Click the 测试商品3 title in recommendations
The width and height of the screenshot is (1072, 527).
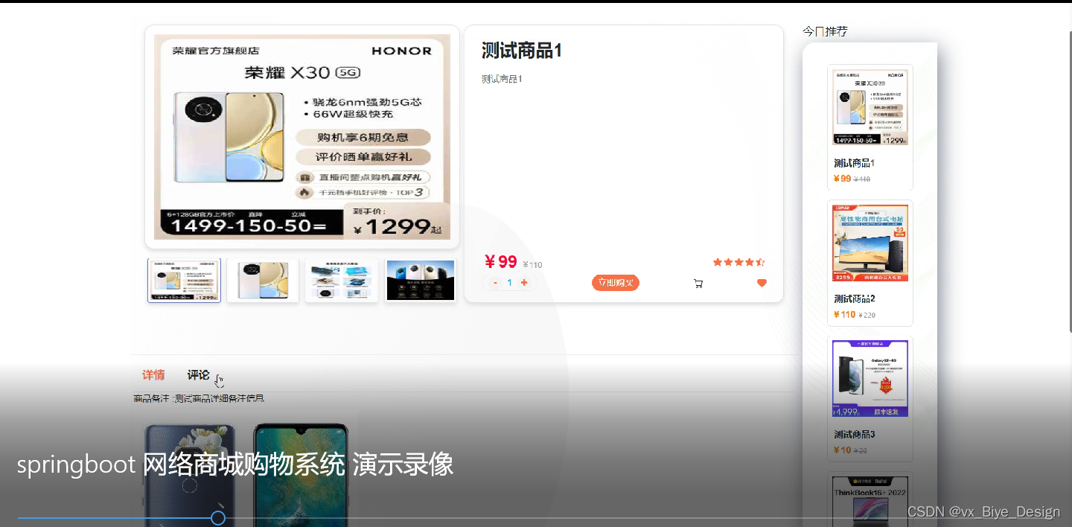click(x=854, y=434)
